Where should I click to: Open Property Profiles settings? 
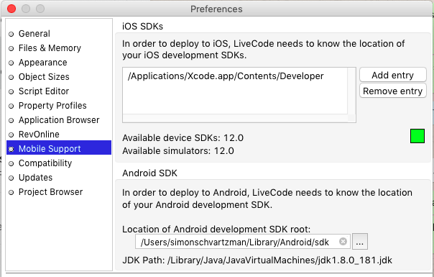(x=59, y=106)
